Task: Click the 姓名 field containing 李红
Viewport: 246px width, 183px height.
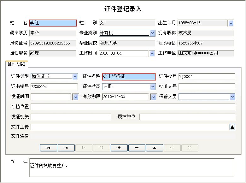Action: click(x=53, y=23)
